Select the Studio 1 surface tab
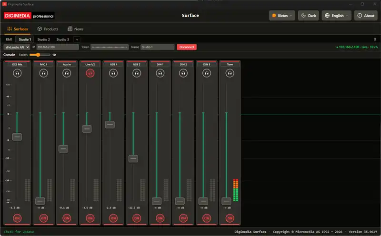The height and width of the screenshot is (236, 381). tap(25, 39)
